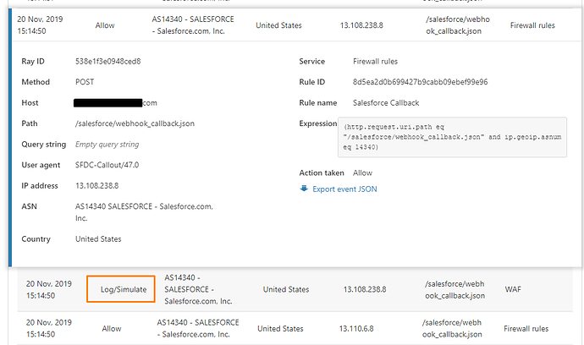Open the Export event JSON link
Image resolution: width=584 pixels, height=345 pixels.
344,189
